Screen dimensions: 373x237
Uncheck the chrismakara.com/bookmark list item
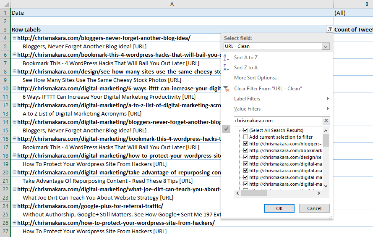pos(246,150)
